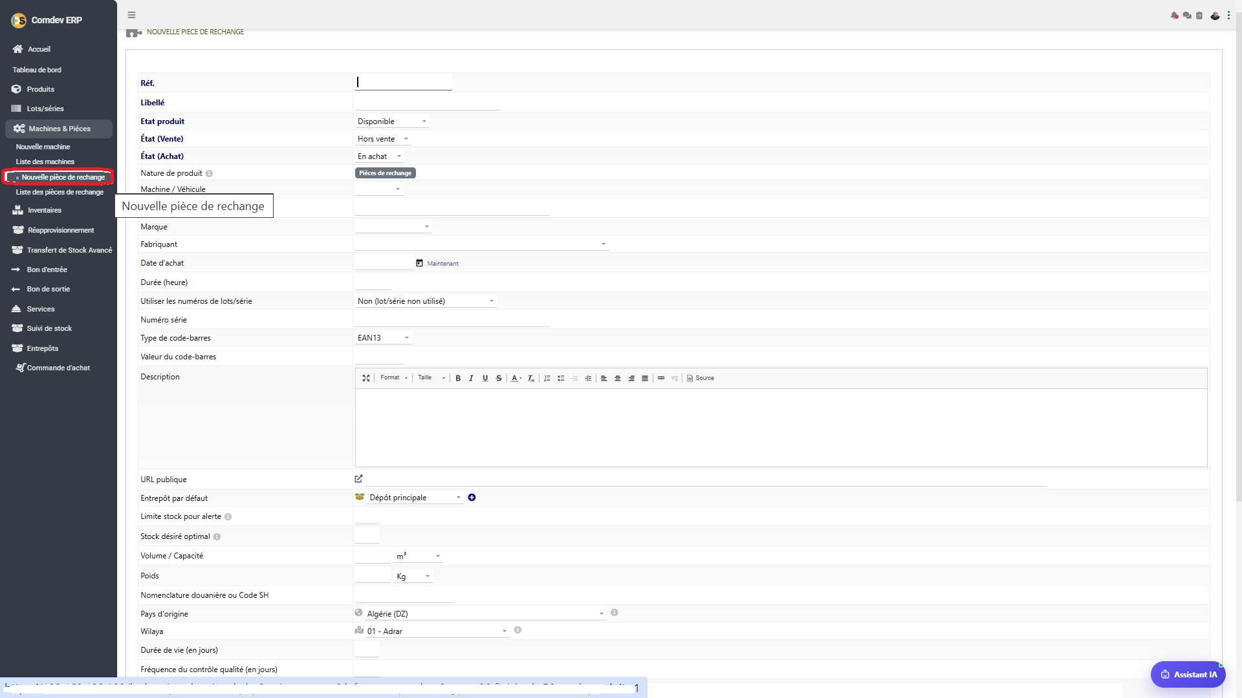Open Réapprovisionnement in the sidebar
The image size is (1242, 698).
point(60,230)
